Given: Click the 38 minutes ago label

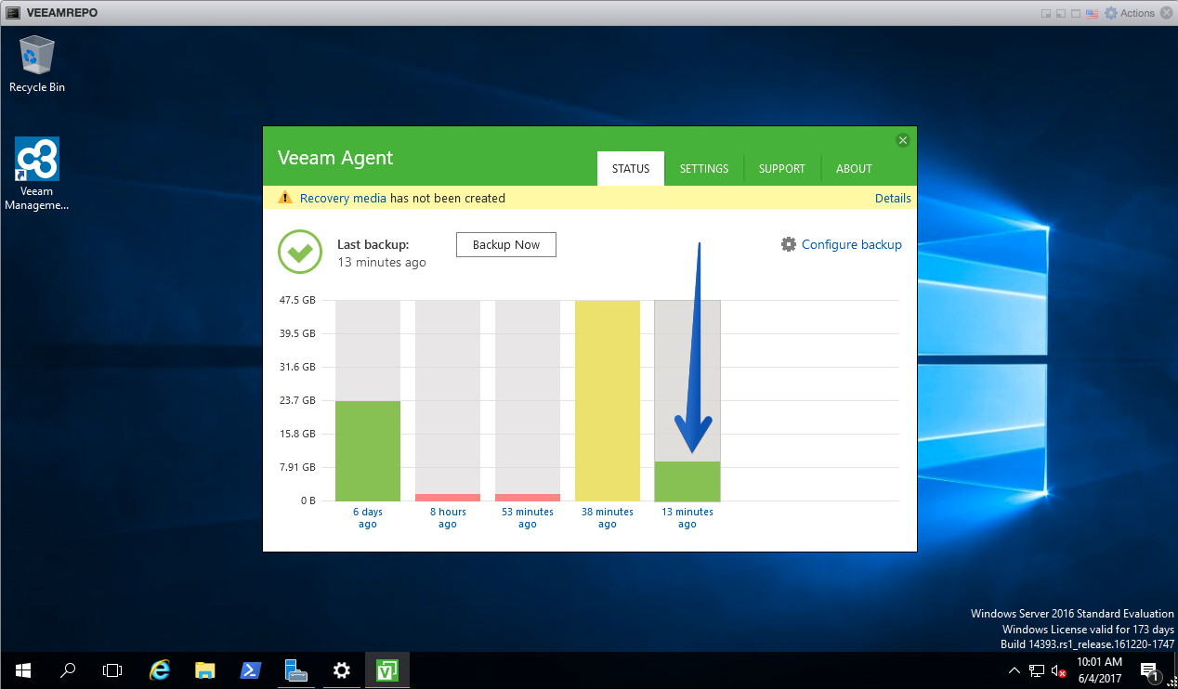Looking at the screenshot, I should [608, 518].
